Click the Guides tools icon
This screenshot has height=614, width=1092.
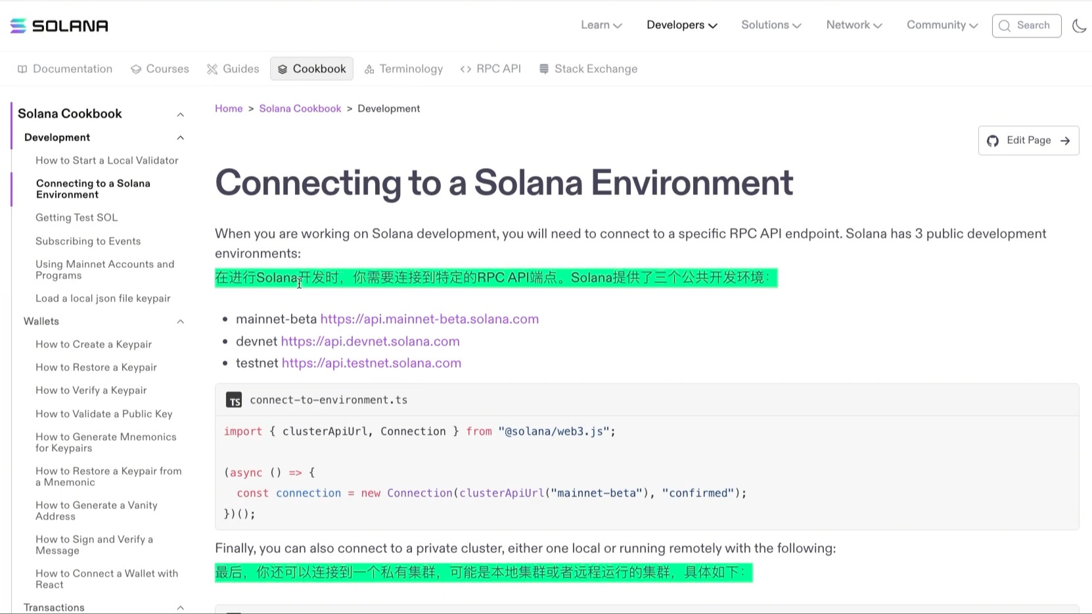[212, 69]
